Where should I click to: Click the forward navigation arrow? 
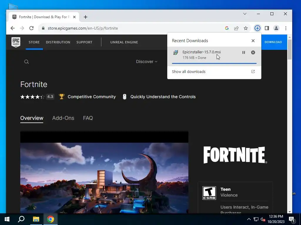[22, 28]
